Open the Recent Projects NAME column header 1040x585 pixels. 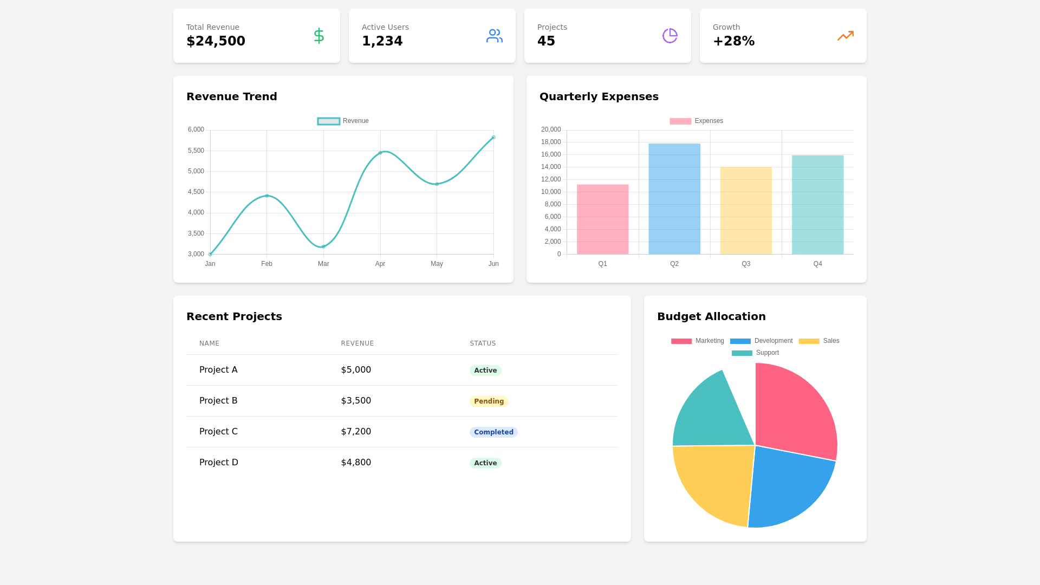tap(209, 343)
